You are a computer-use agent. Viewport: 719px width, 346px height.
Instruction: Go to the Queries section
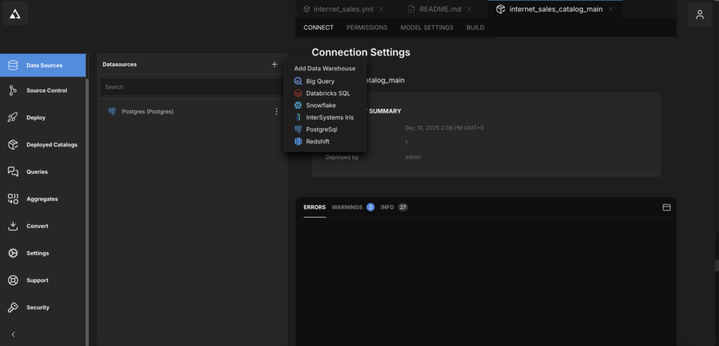[x=37, y=172]
